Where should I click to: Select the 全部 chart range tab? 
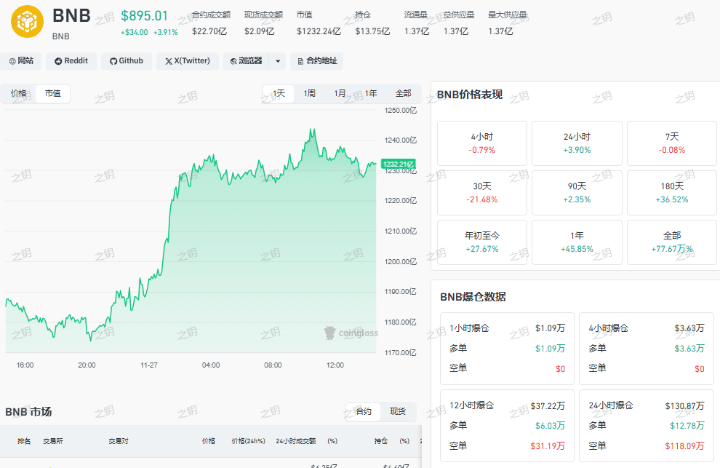403,93
